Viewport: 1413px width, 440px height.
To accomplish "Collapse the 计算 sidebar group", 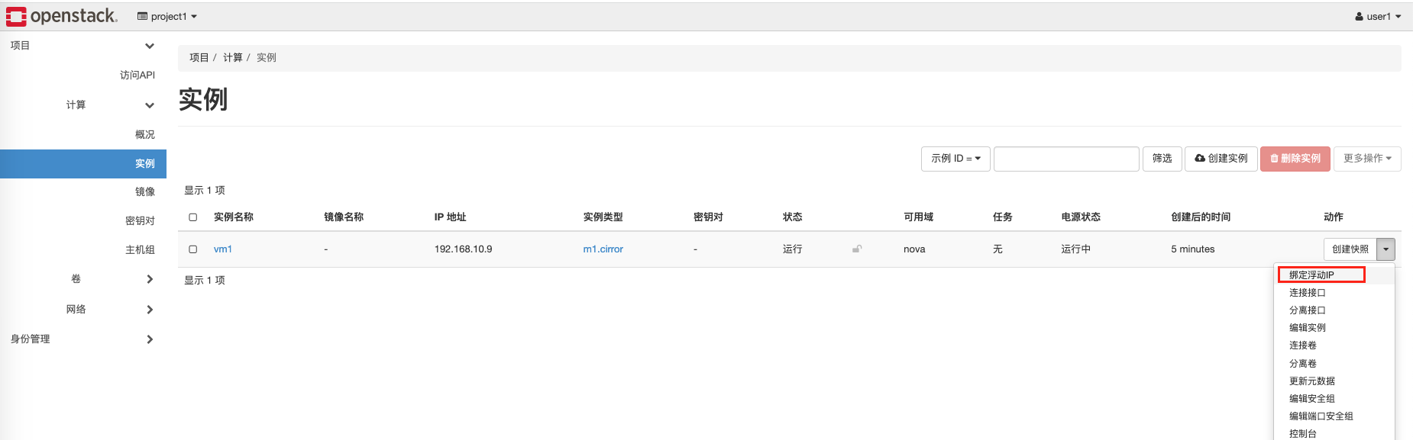I will coord(110,105).
